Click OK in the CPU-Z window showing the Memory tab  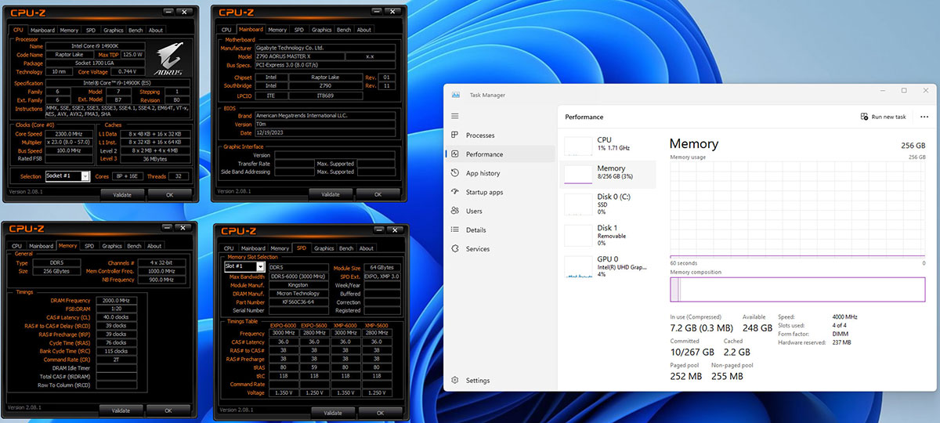coord(168,410)
